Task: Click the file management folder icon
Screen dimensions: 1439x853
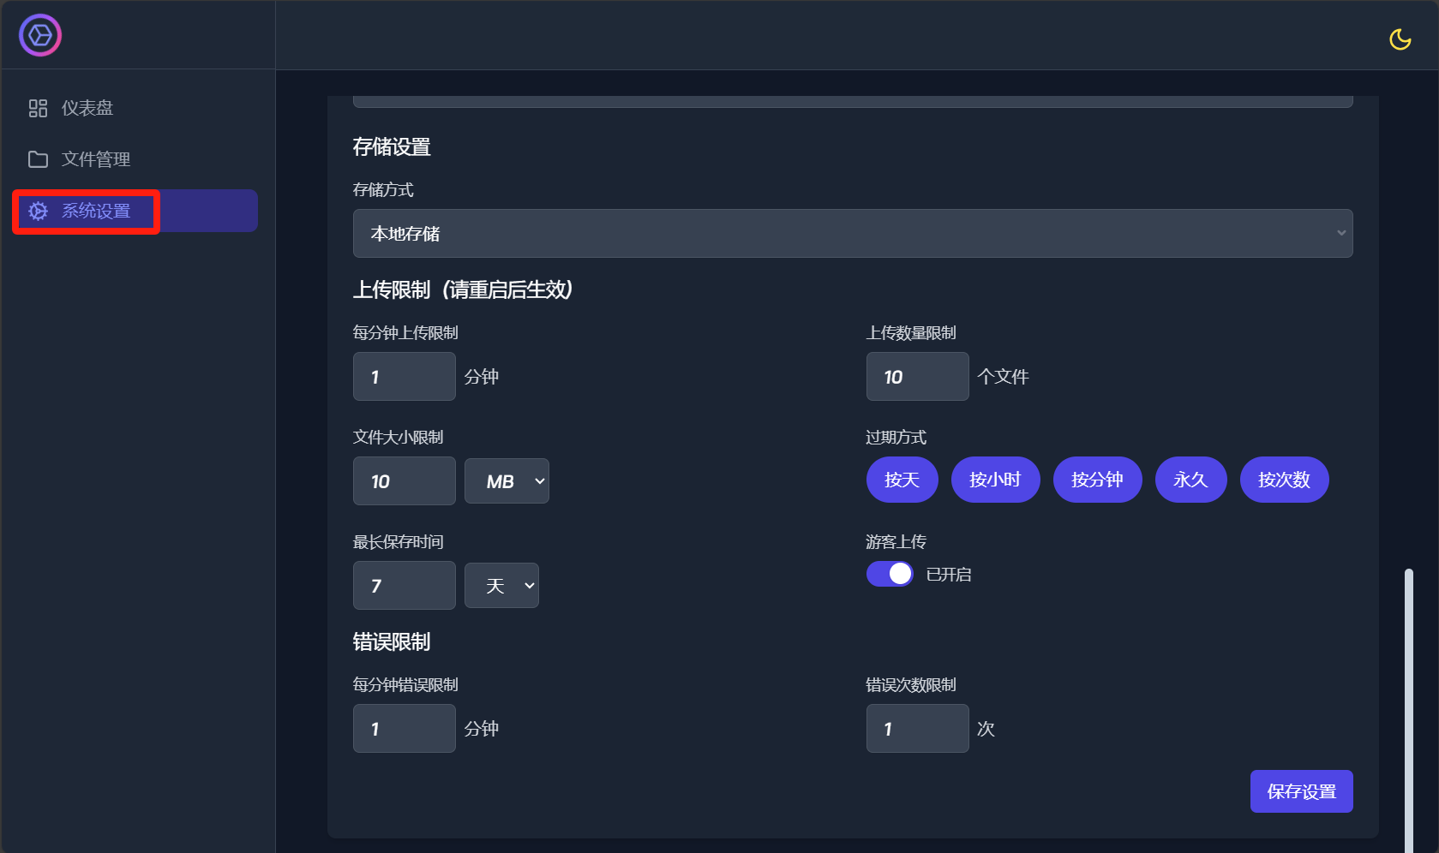Action: tap(38, 159)
